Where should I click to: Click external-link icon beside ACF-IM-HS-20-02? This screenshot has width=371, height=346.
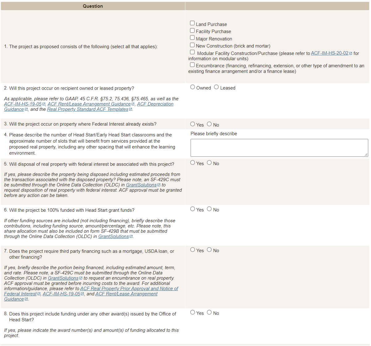[351, 53]
